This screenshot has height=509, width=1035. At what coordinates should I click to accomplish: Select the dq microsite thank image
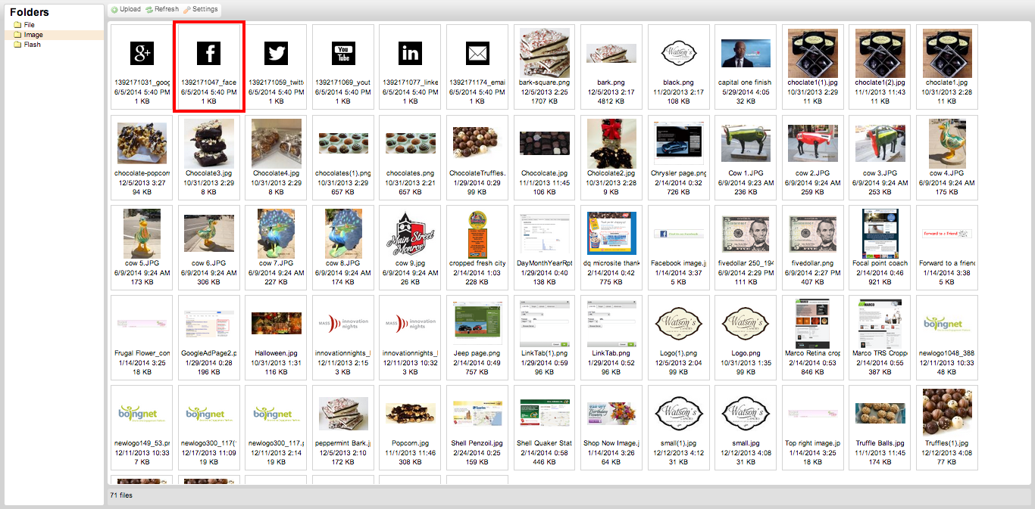click(x=611, y=248)
